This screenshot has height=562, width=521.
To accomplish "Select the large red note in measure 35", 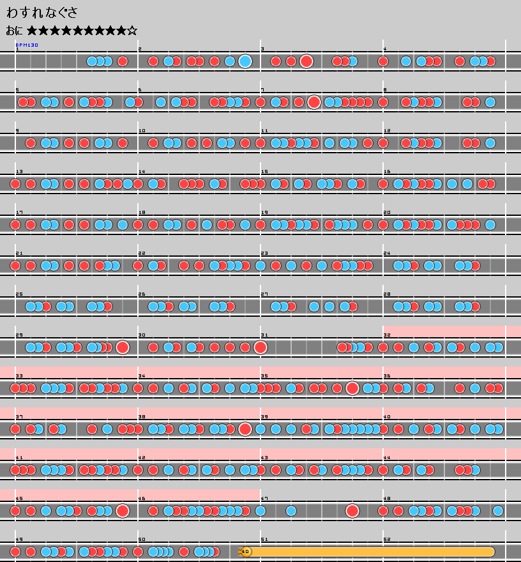I will 352,388.
